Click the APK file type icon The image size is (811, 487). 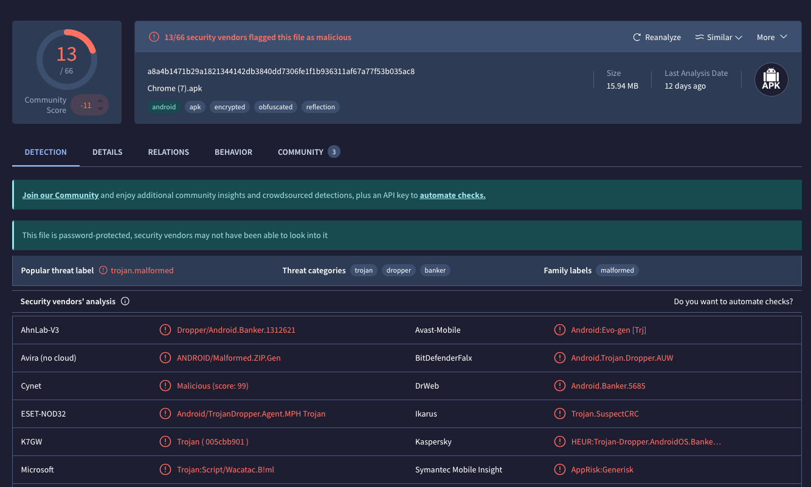coord(771,80)
